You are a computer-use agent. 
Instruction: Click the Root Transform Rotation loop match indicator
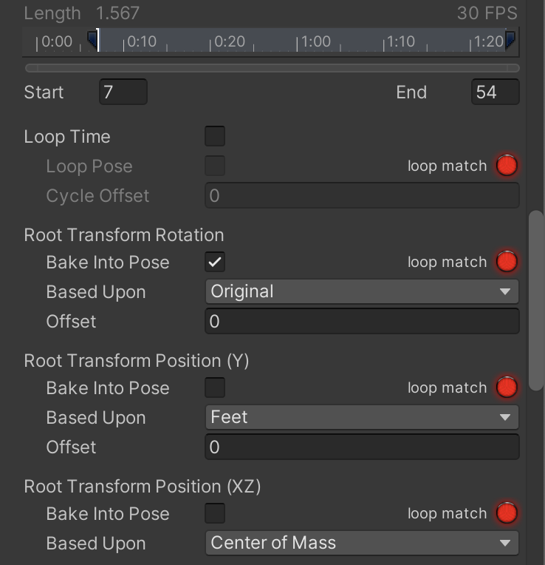coord(507,262)
